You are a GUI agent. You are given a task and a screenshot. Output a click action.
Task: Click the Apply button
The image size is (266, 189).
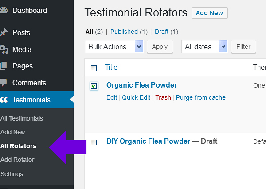(x=160, y=47)
